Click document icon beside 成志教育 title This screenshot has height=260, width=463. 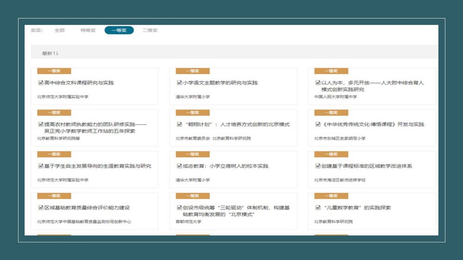coord(179,166)
